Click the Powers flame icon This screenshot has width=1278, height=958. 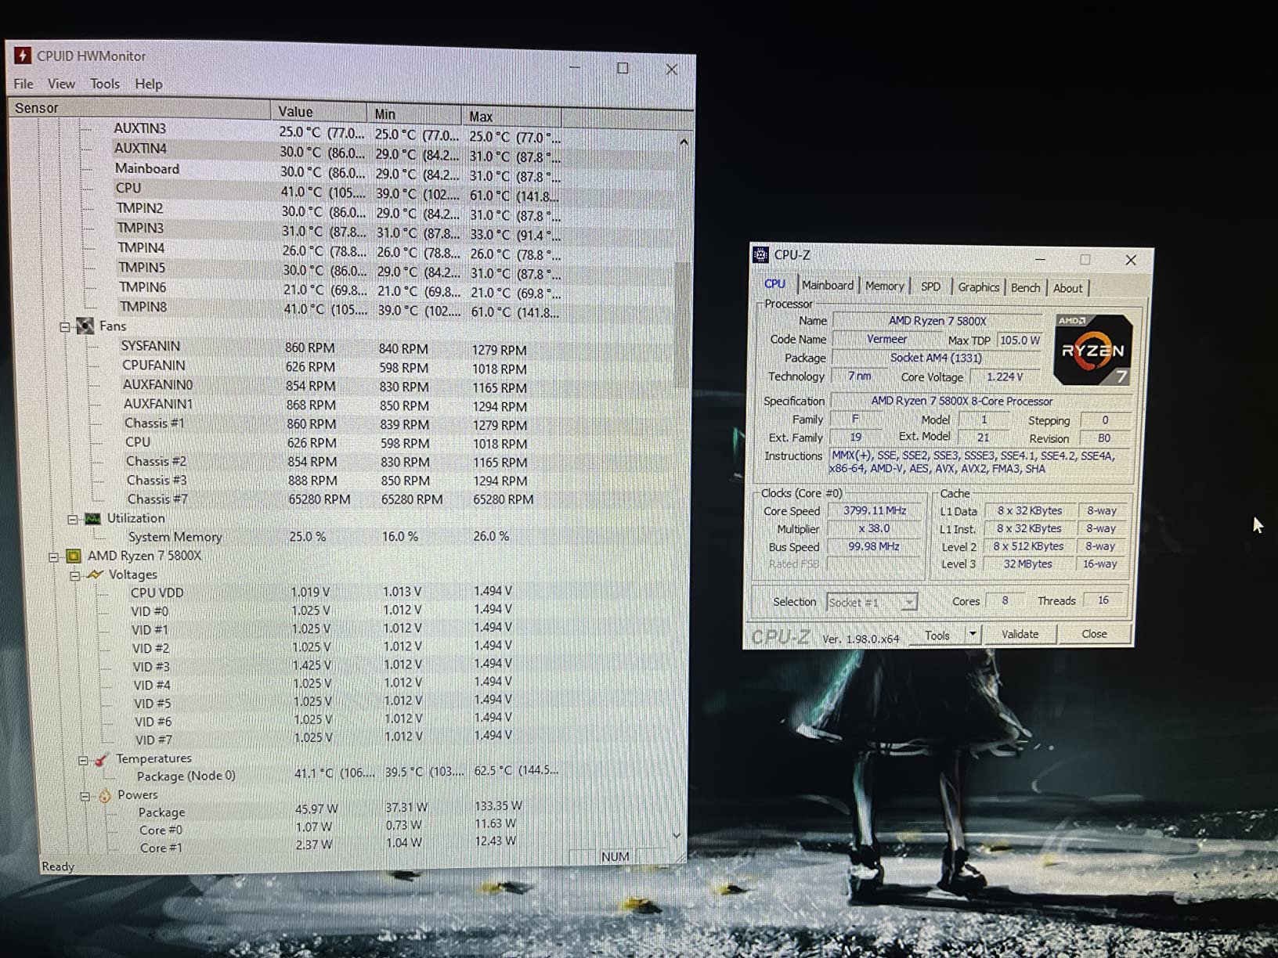(x=104, y=794)
